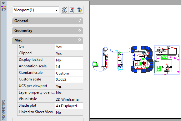Click the Custom scale label

[x=30, y=79]
